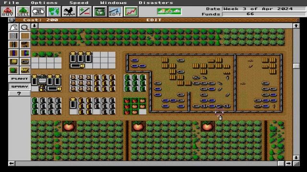
Task: Click the Funds value 66
Action: click(250, 14)
